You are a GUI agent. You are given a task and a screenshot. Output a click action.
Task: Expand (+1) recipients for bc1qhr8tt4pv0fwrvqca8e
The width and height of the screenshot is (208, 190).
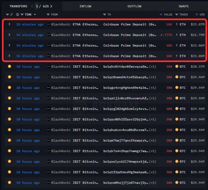pyautogui.click(x=153, y=67)
